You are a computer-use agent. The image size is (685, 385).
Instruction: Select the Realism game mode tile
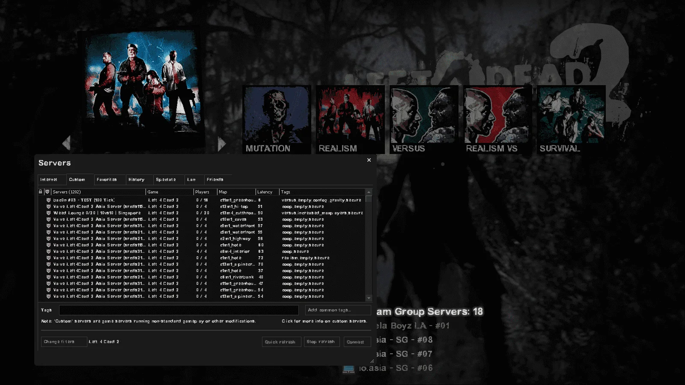(350, 119)
